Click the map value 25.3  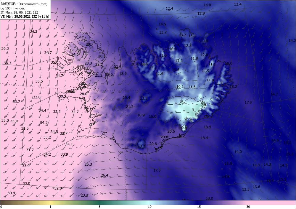click(88, 164)
